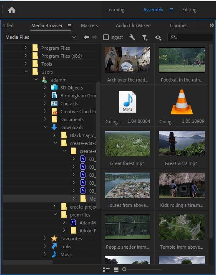Select the Adobe P folder under prem files
Image resolution: width=216 pixels, height=275 pixels.
(83, 231)
